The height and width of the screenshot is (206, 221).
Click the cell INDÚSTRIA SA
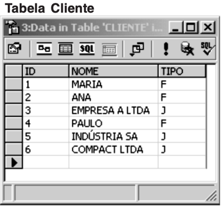click(113, 136)
